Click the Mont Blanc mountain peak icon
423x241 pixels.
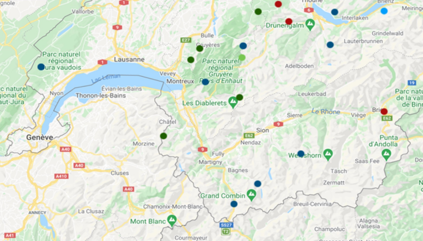click(172, 220)
